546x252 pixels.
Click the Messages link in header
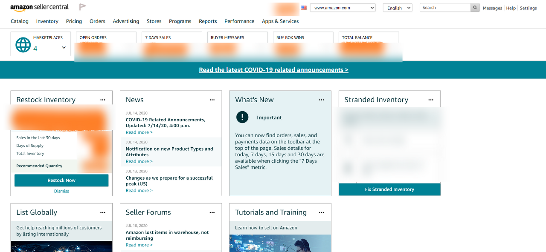click(492, 8)
